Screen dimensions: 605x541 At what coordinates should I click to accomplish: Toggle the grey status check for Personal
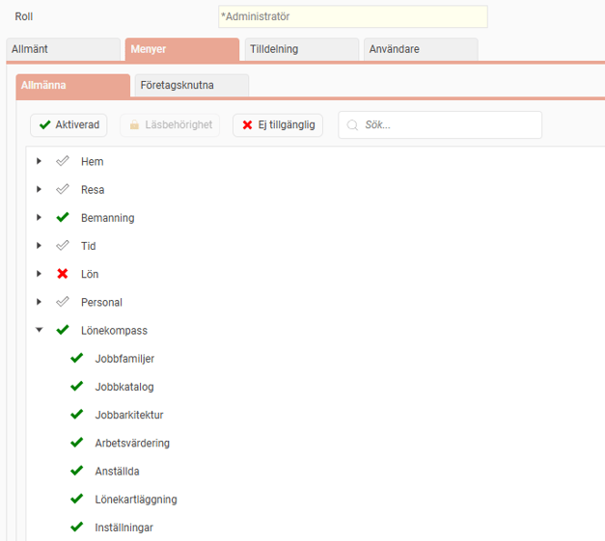(63, 302)
